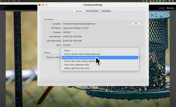
Task: Open the Metadata tab
Action: tap(106, 11)
